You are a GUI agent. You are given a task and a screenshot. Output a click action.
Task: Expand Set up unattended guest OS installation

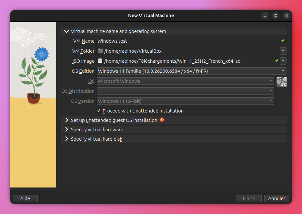tap(66, 120)
